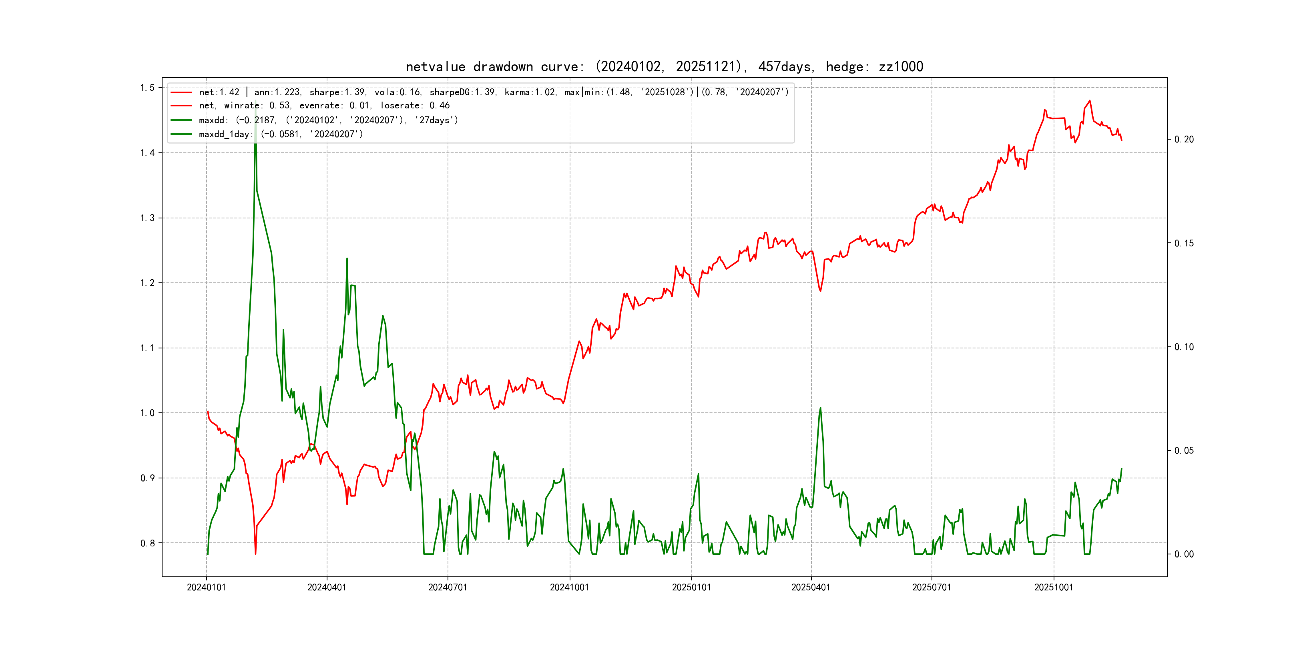Click the 1.5 left y-axis tick label
Screen dimensions: 1297x648
[x=147, y=88]
